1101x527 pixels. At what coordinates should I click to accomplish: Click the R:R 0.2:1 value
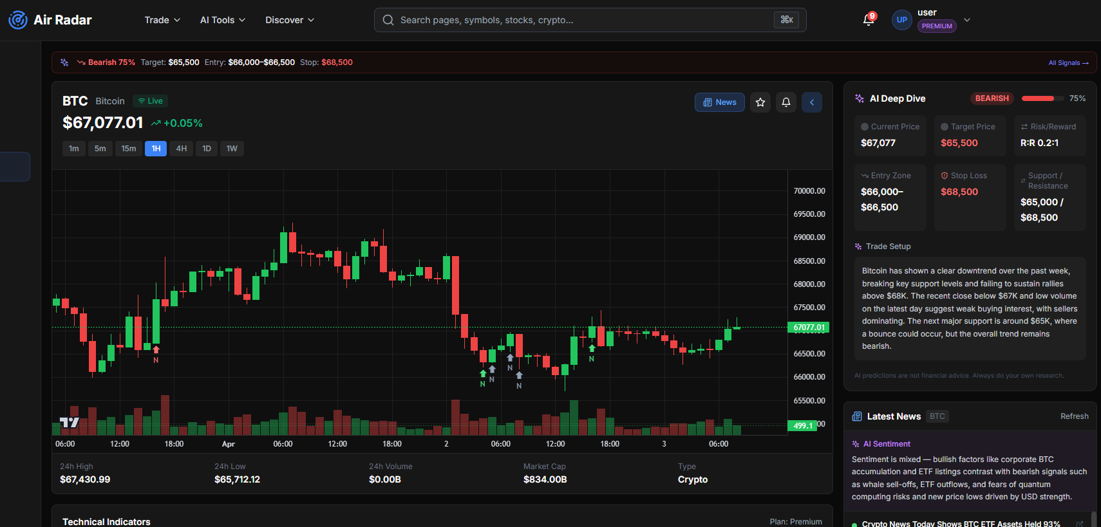click(1039, 143)
